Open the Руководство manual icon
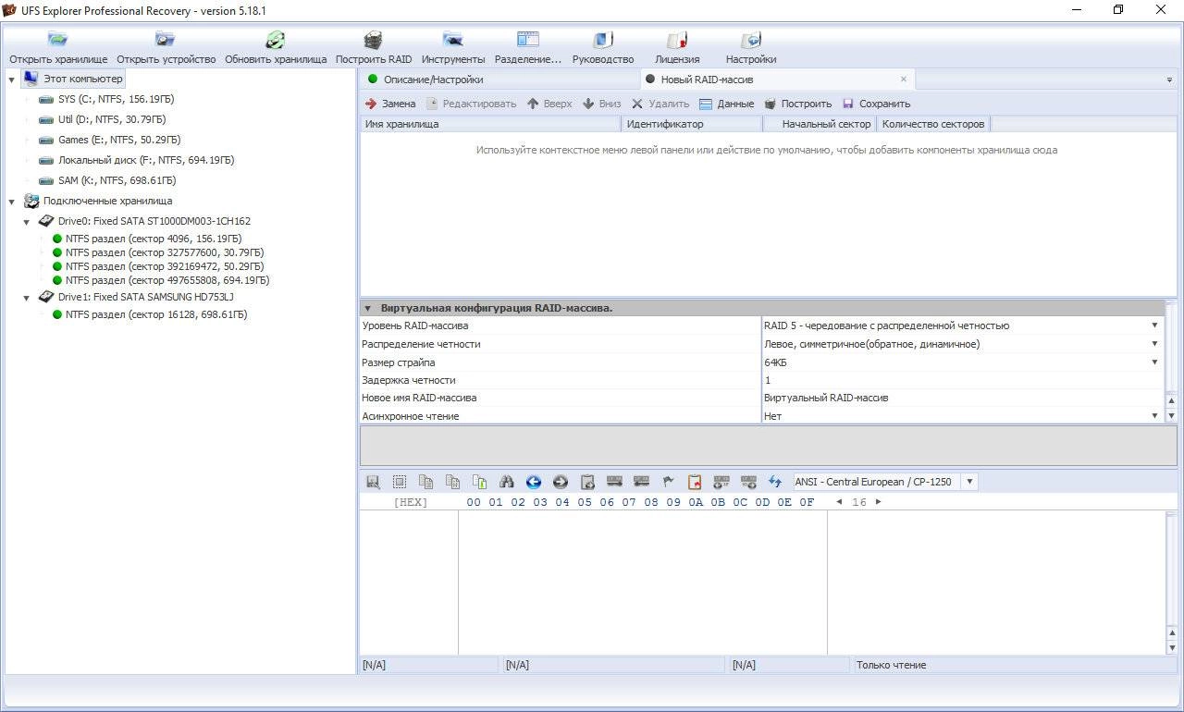Viewport: 1184px width, 712px height. (x=603, y=40)
